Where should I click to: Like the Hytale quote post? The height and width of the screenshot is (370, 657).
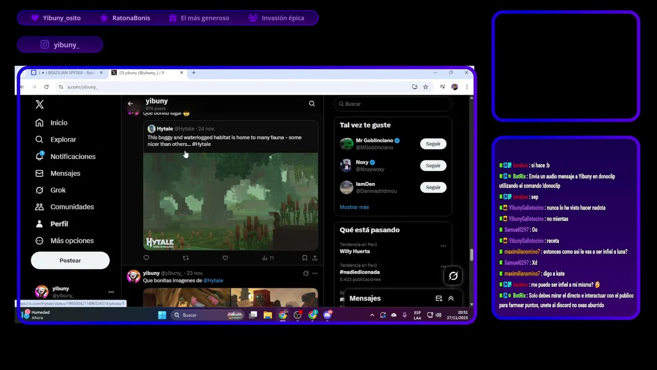(225, 258)
